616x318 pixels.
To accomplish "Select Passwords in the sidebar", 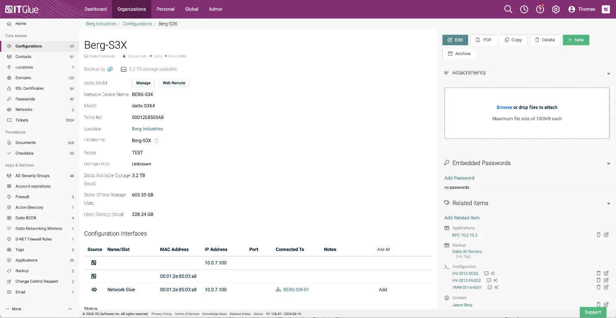I will click(25, 99).
